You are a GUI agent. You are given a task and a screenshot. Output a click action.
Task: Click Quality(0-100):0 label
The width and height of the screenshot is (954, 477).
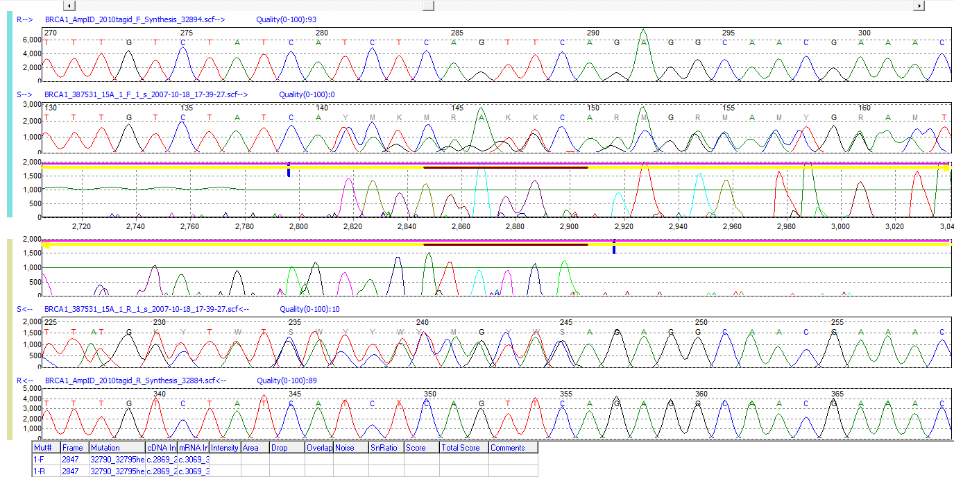307,94
